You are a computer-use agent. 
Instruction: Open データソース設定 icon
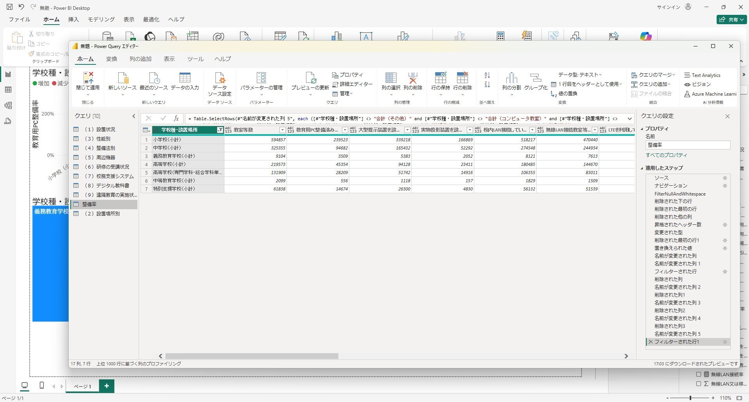click(220, 77)
